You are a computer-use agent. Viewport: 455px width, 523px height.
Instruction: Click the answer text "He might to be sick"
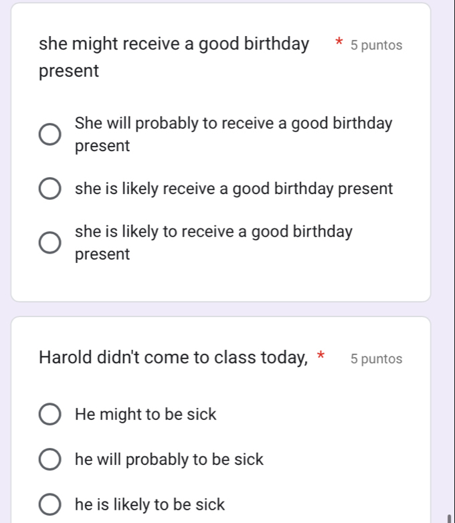pyautogui.click(x=146, y=415)
